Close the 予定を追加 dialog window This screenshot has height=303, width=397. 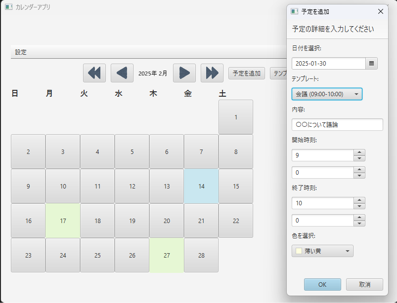point(380,11)
